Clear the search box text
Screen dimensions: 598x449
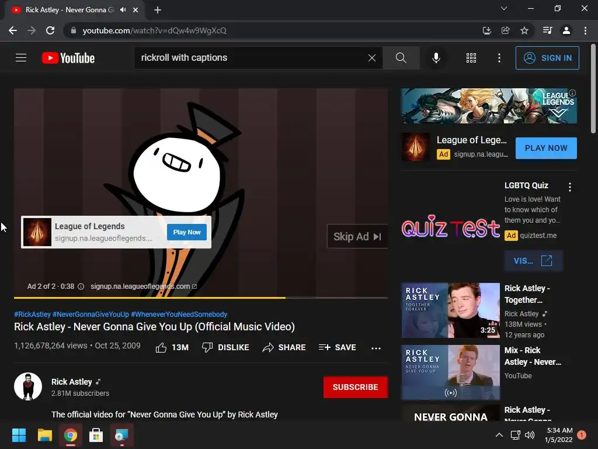tap(372, 58)
